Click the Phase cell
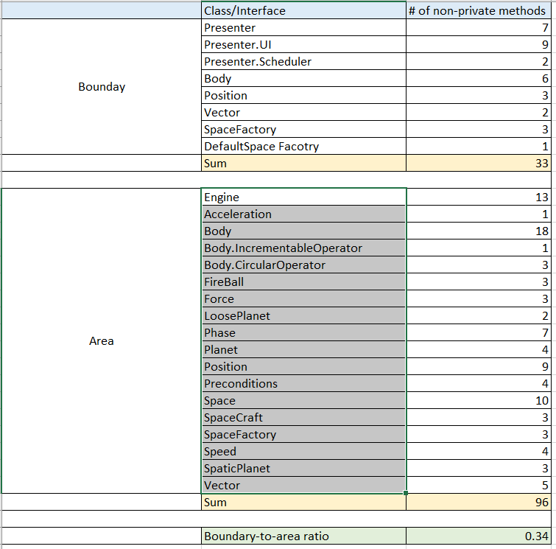Viewport: 556px width, 549px height. (x=303, y=333)
